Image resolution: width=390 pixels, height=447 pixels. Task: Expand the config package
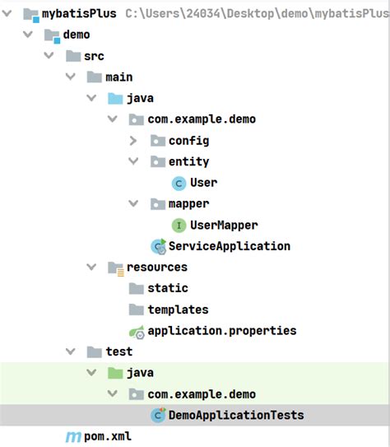point(133,141)
